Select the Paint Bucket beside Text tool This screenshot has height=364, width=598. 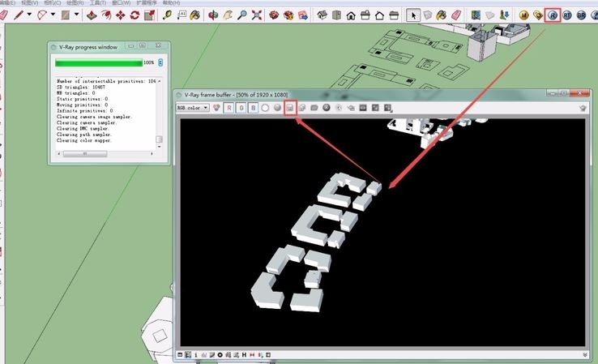tap(195, 15)
